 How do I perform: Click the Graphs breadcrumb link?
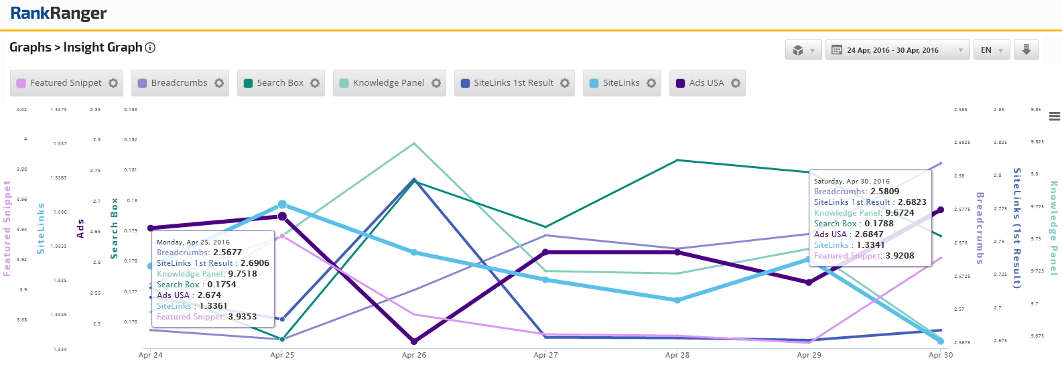pyautogui.click(x=30, y=48)
